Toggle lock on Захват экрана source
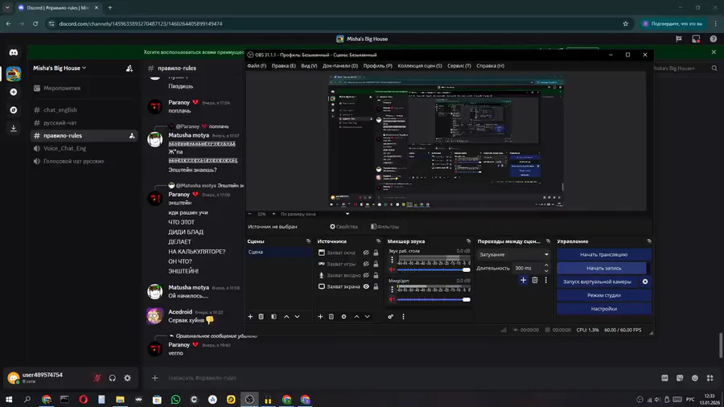Screen dimensions: 724x407 coord(376,286)
